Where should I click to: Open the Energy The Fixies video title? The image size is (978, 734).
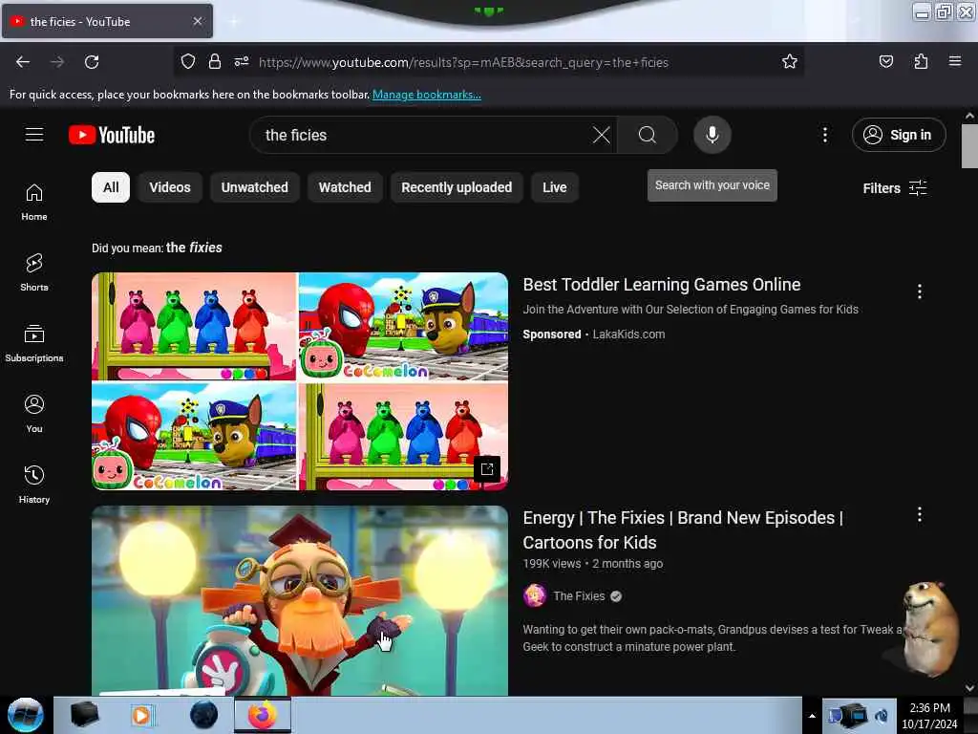pyautogui.click(x=683, y=529)
